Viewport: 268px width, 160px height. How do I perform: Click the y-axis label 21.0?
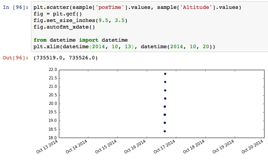click(x=53, y=87)
